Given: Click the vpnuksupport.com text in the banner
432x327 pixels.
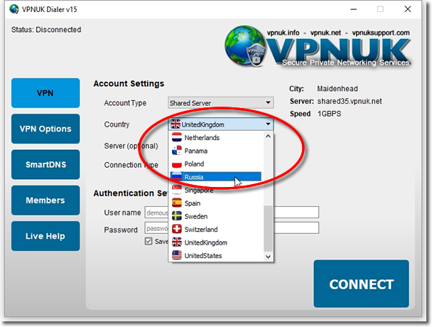Looking at the screenshot, I should (381, 33).
